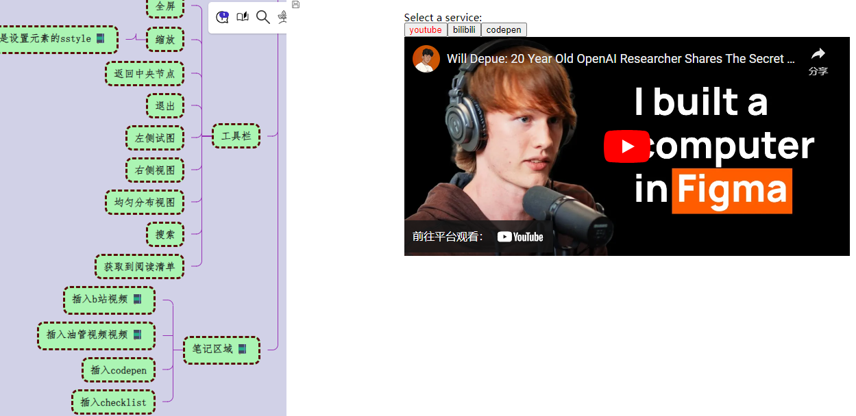This screenshot has width=856, height=416.
Task: Select the 获取到阅读清单 node
Action: coord(139,266)
